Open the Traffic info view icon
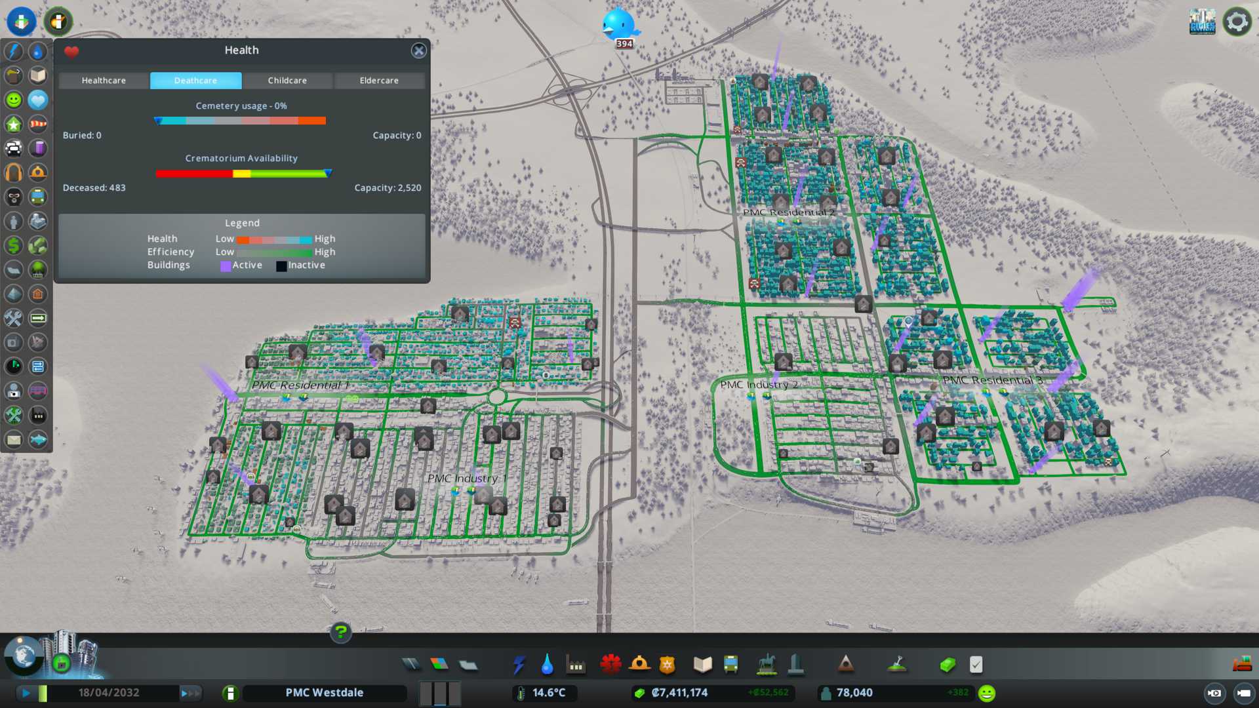This screenshot has height=708, width=1259. (14, 148)
